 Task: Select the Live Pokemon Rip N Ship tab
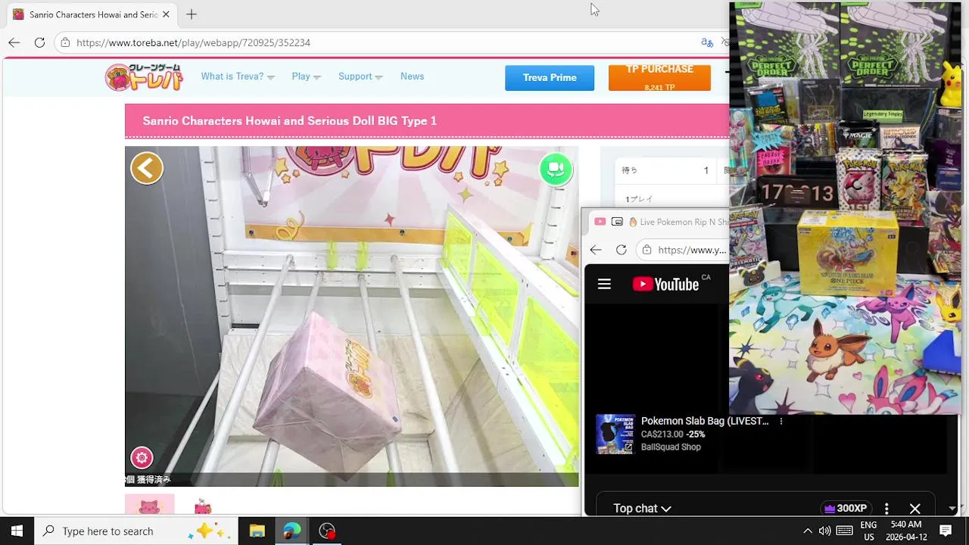pos(657,222)
